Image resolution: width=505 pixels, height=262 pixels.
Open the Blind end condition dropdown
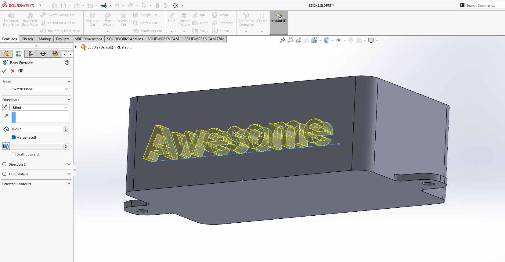[x=40, y=108]
